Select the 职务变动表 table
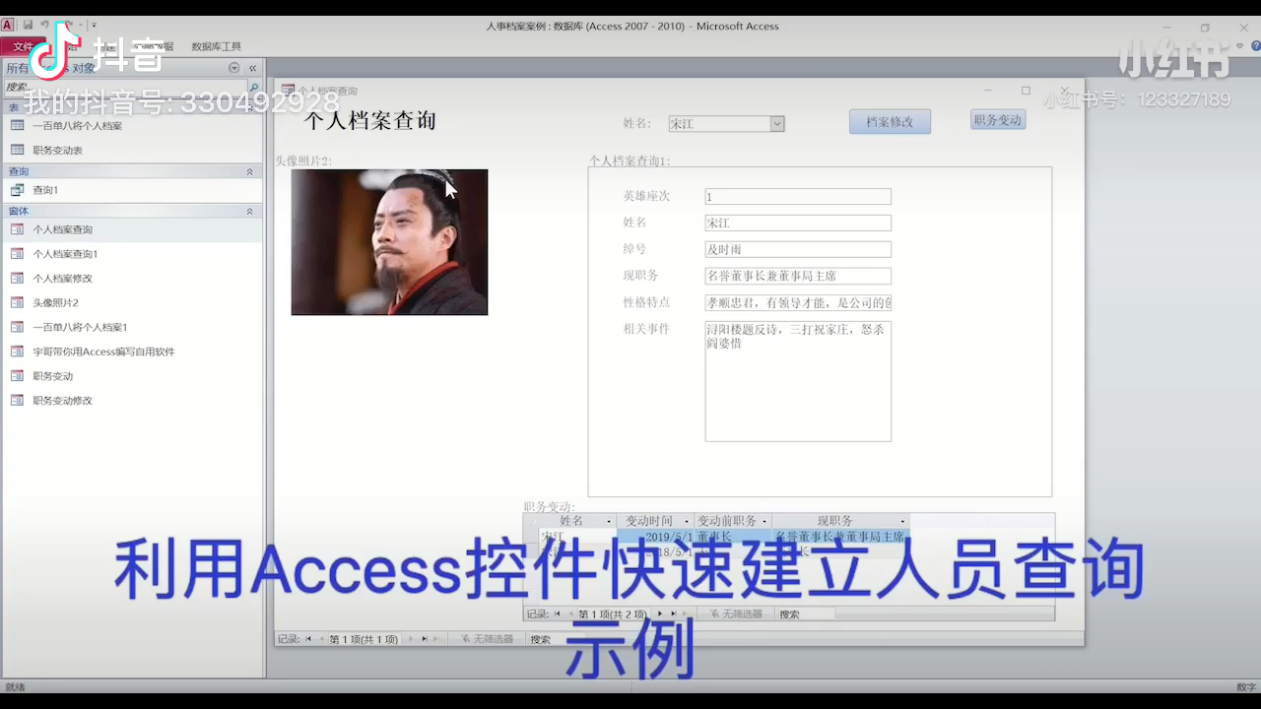 pos(132,151)
